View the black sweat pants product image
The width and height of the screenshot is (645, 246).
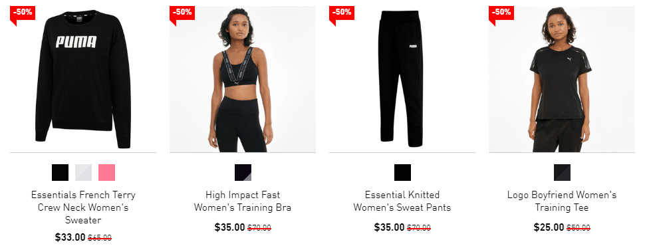coord(402,79)
